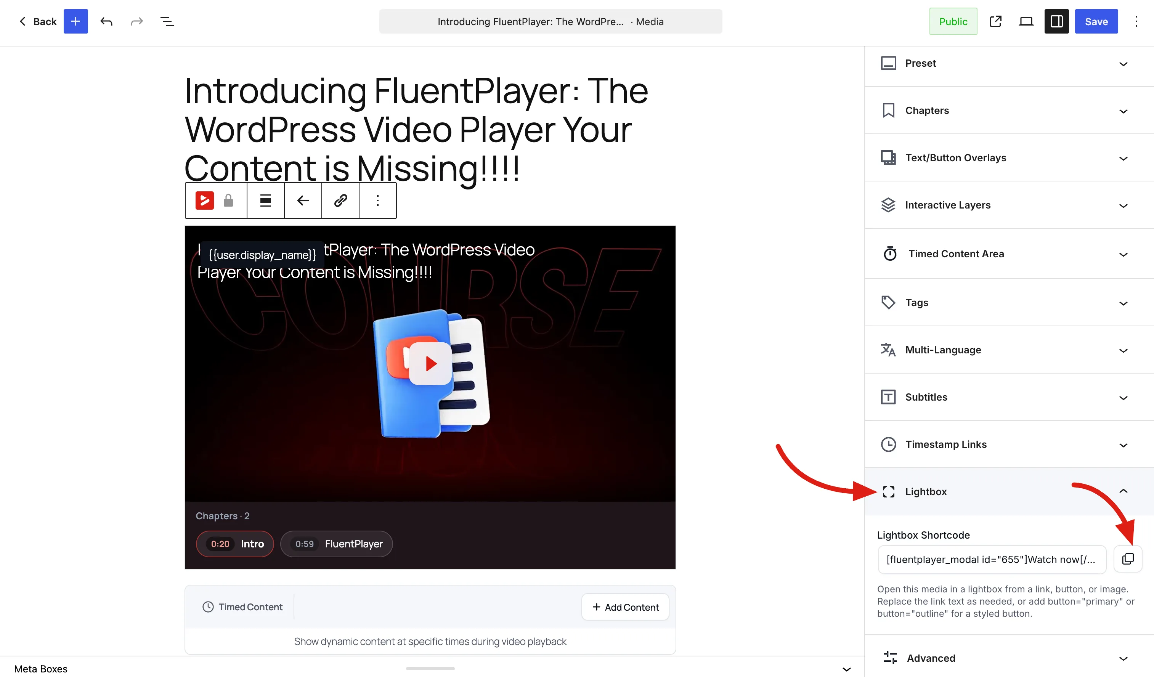1154x677 pixels.
Task: Expand the Subtitles section
Action: [x=1009, y=397]
